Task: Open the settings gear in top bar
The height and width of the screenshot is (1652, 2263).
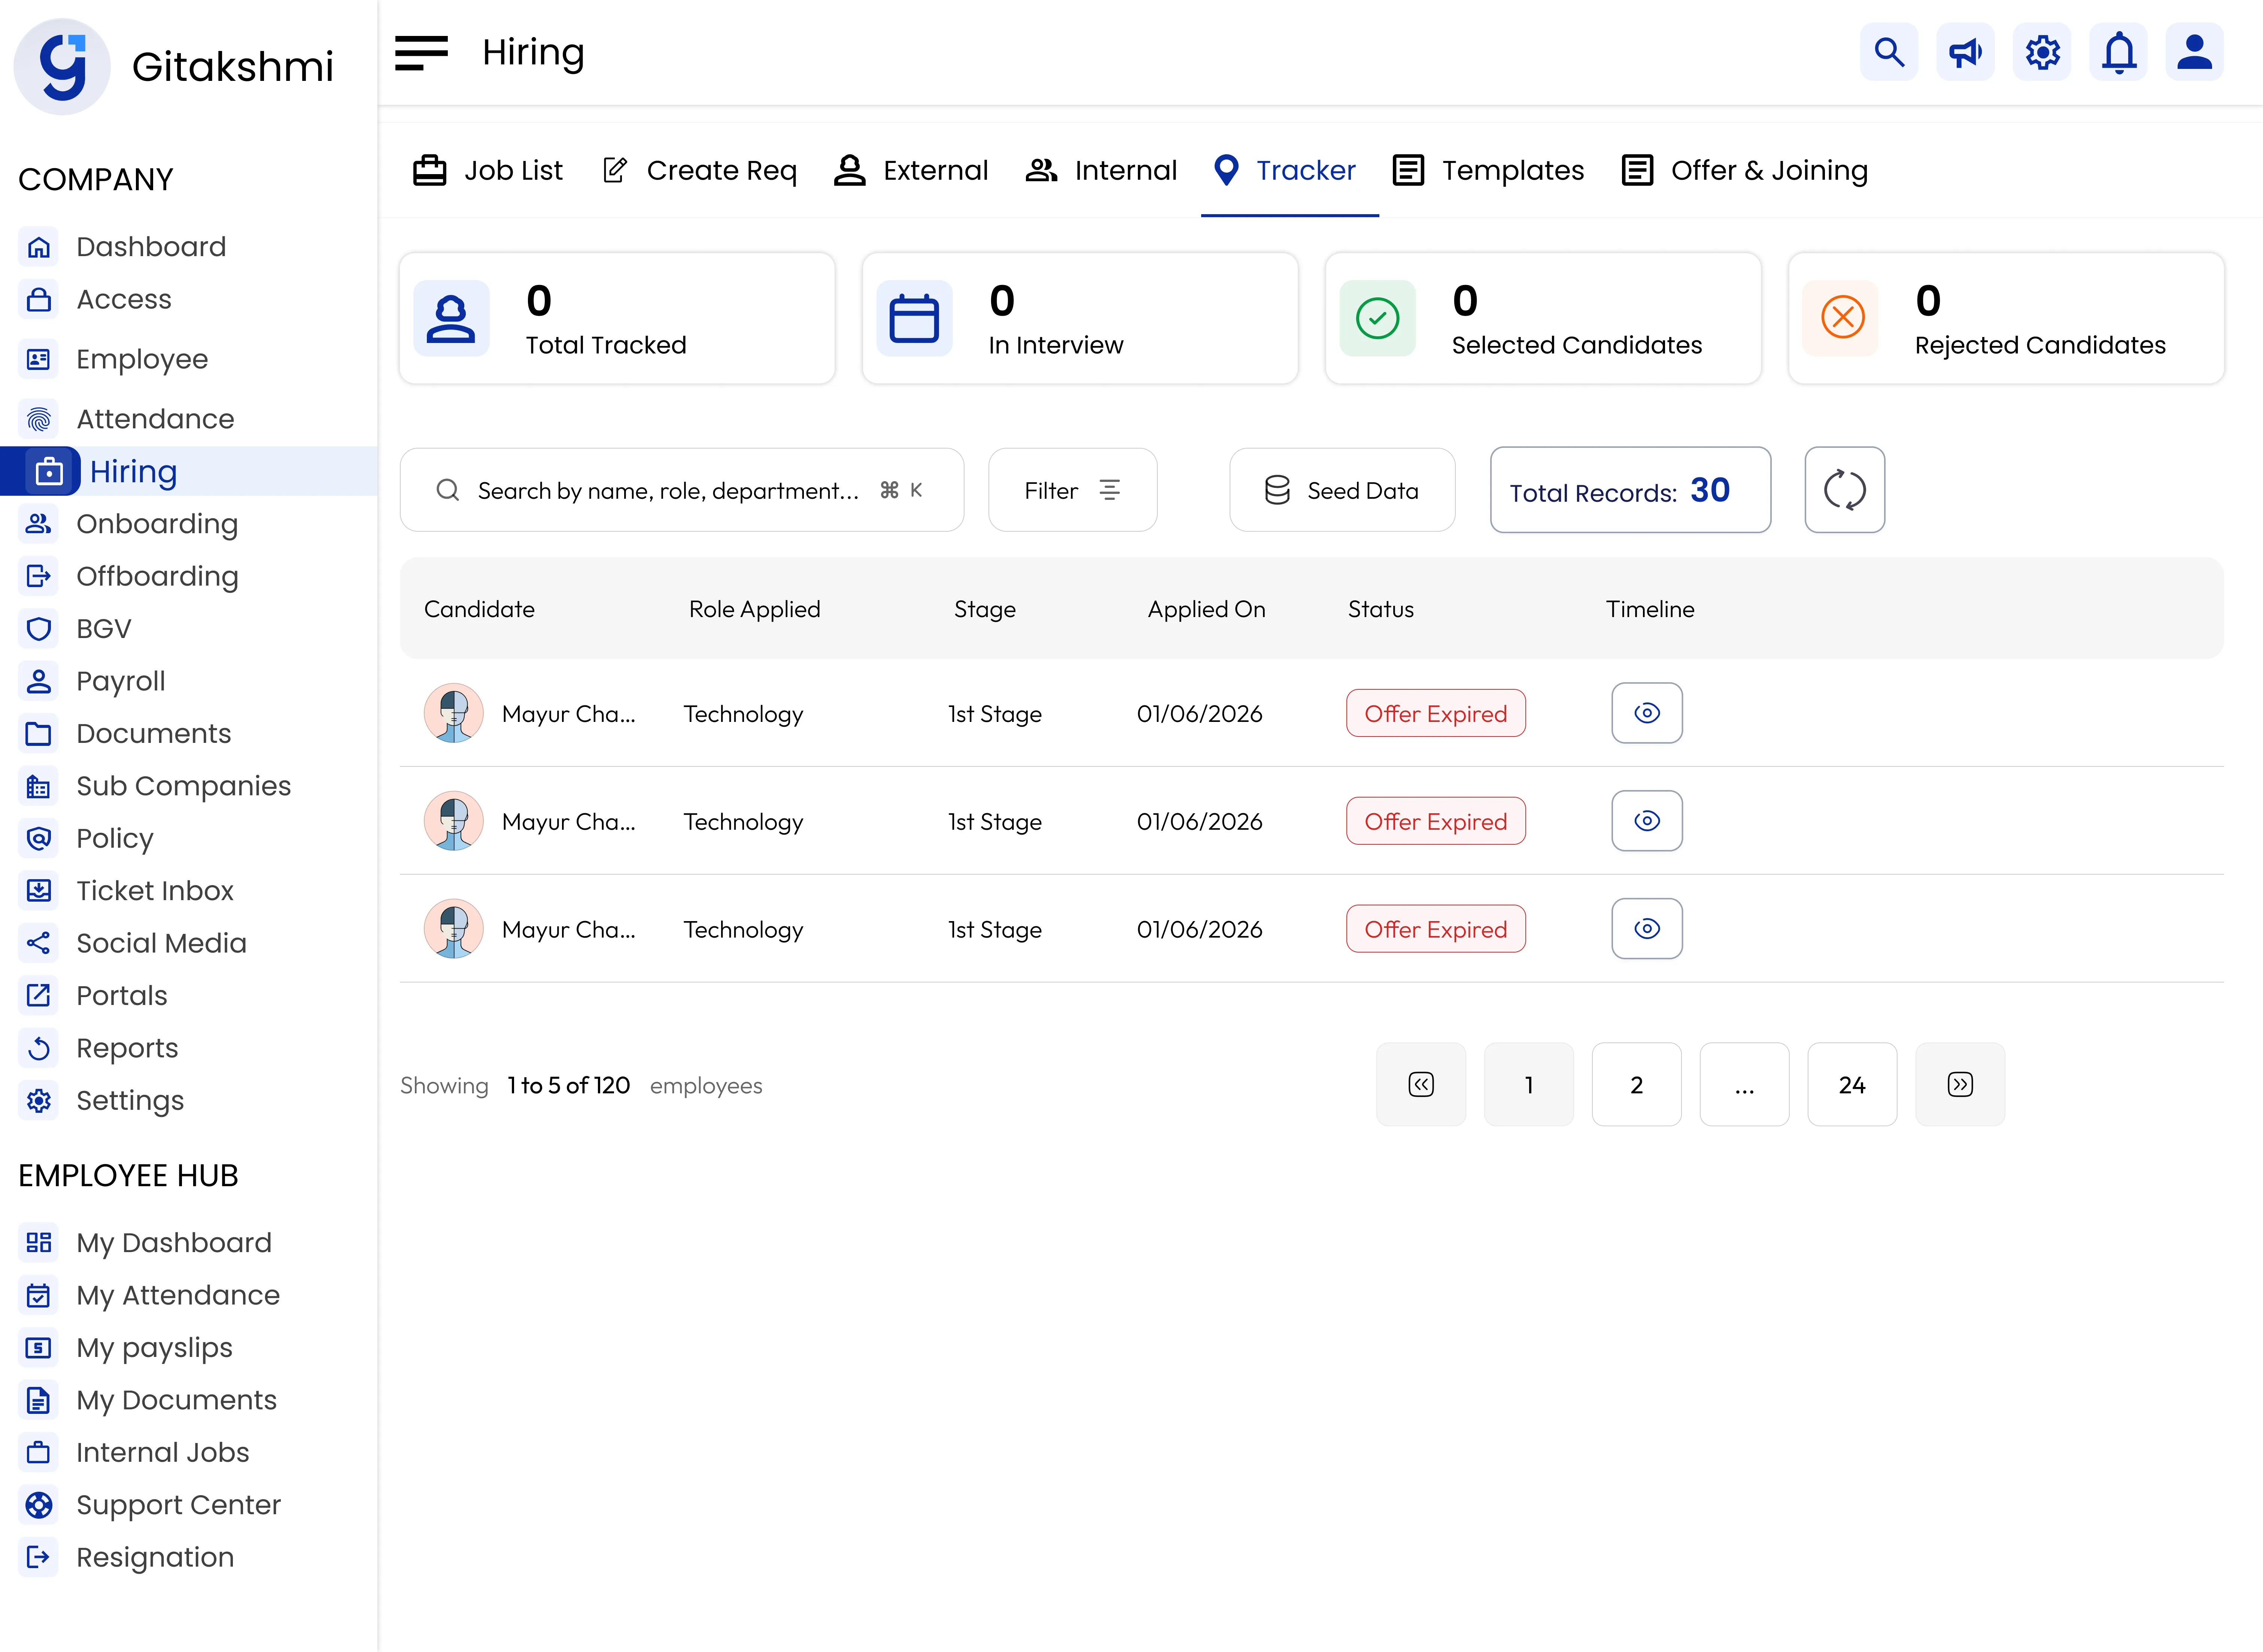Action: (2042, 52)
